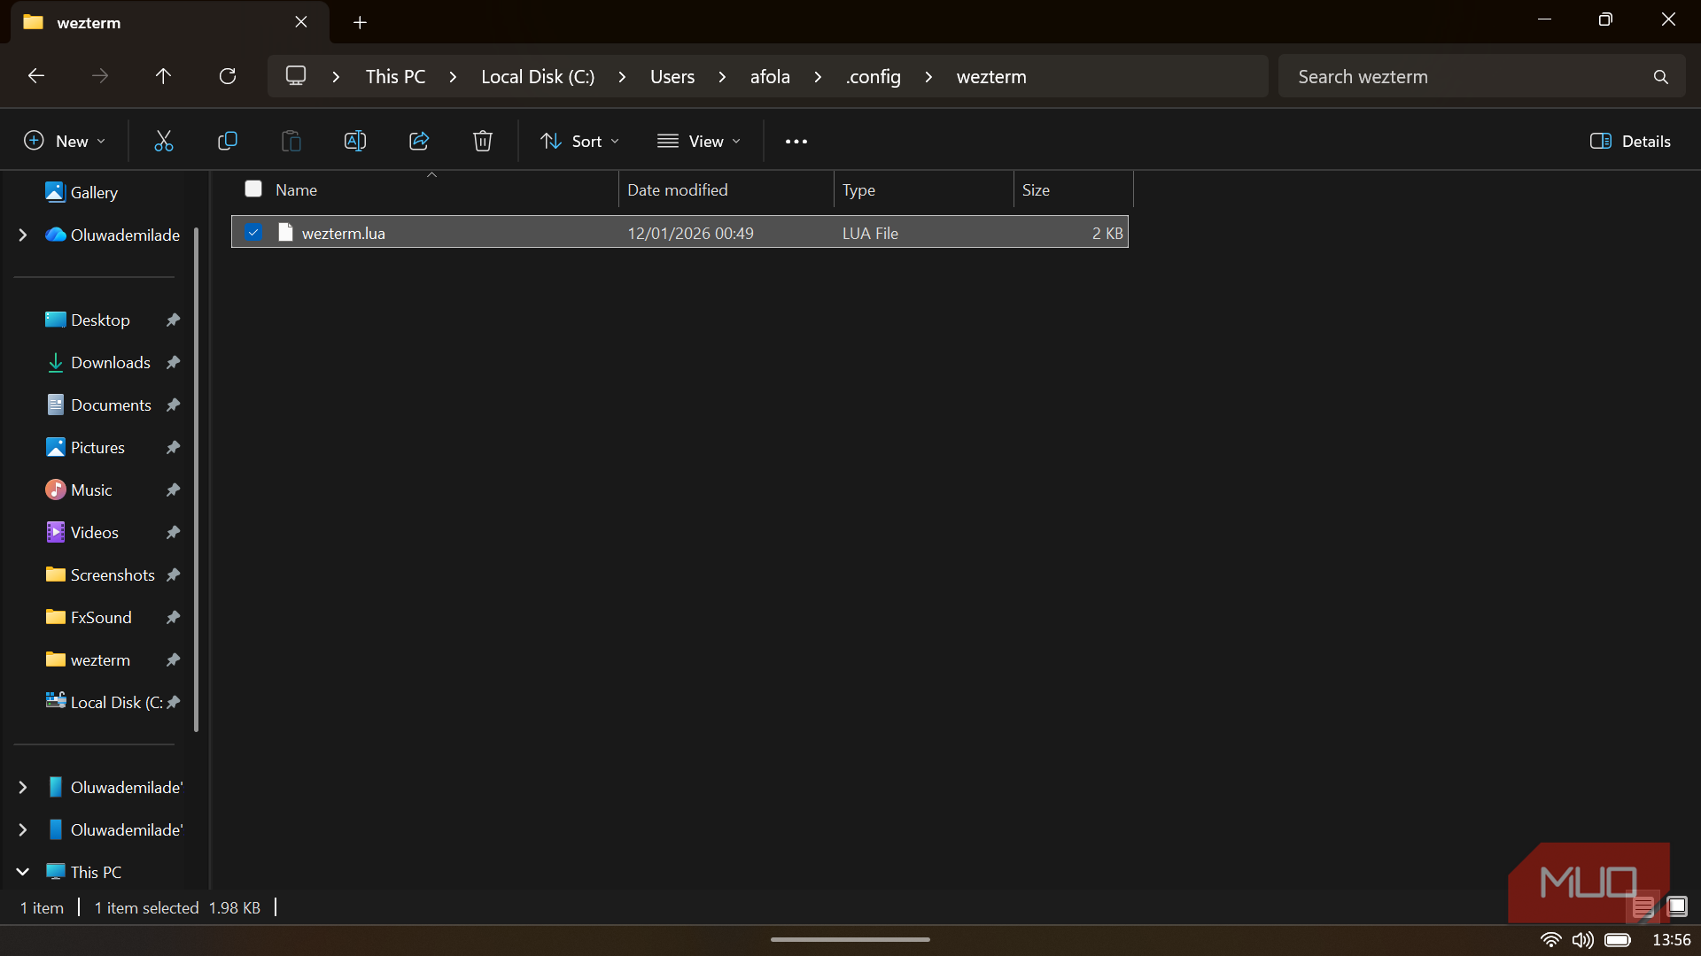Click the Share icon in toolbar
This screenshot has width=1701, height=956.
[419, 141]
